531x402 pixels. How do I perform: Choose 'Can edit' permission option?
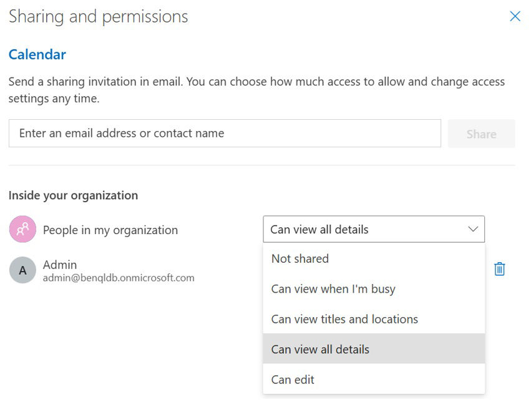[293, 380]
